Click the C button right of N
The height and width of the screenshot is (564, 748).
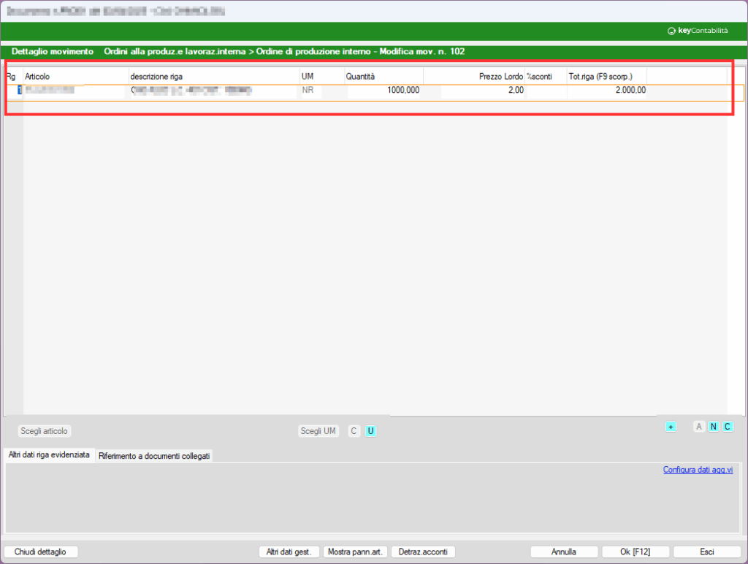tap(728, 427)
